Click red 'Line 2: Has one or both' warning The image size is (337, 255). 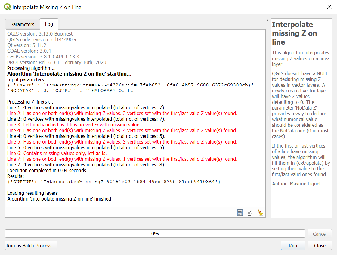[122, 113]
